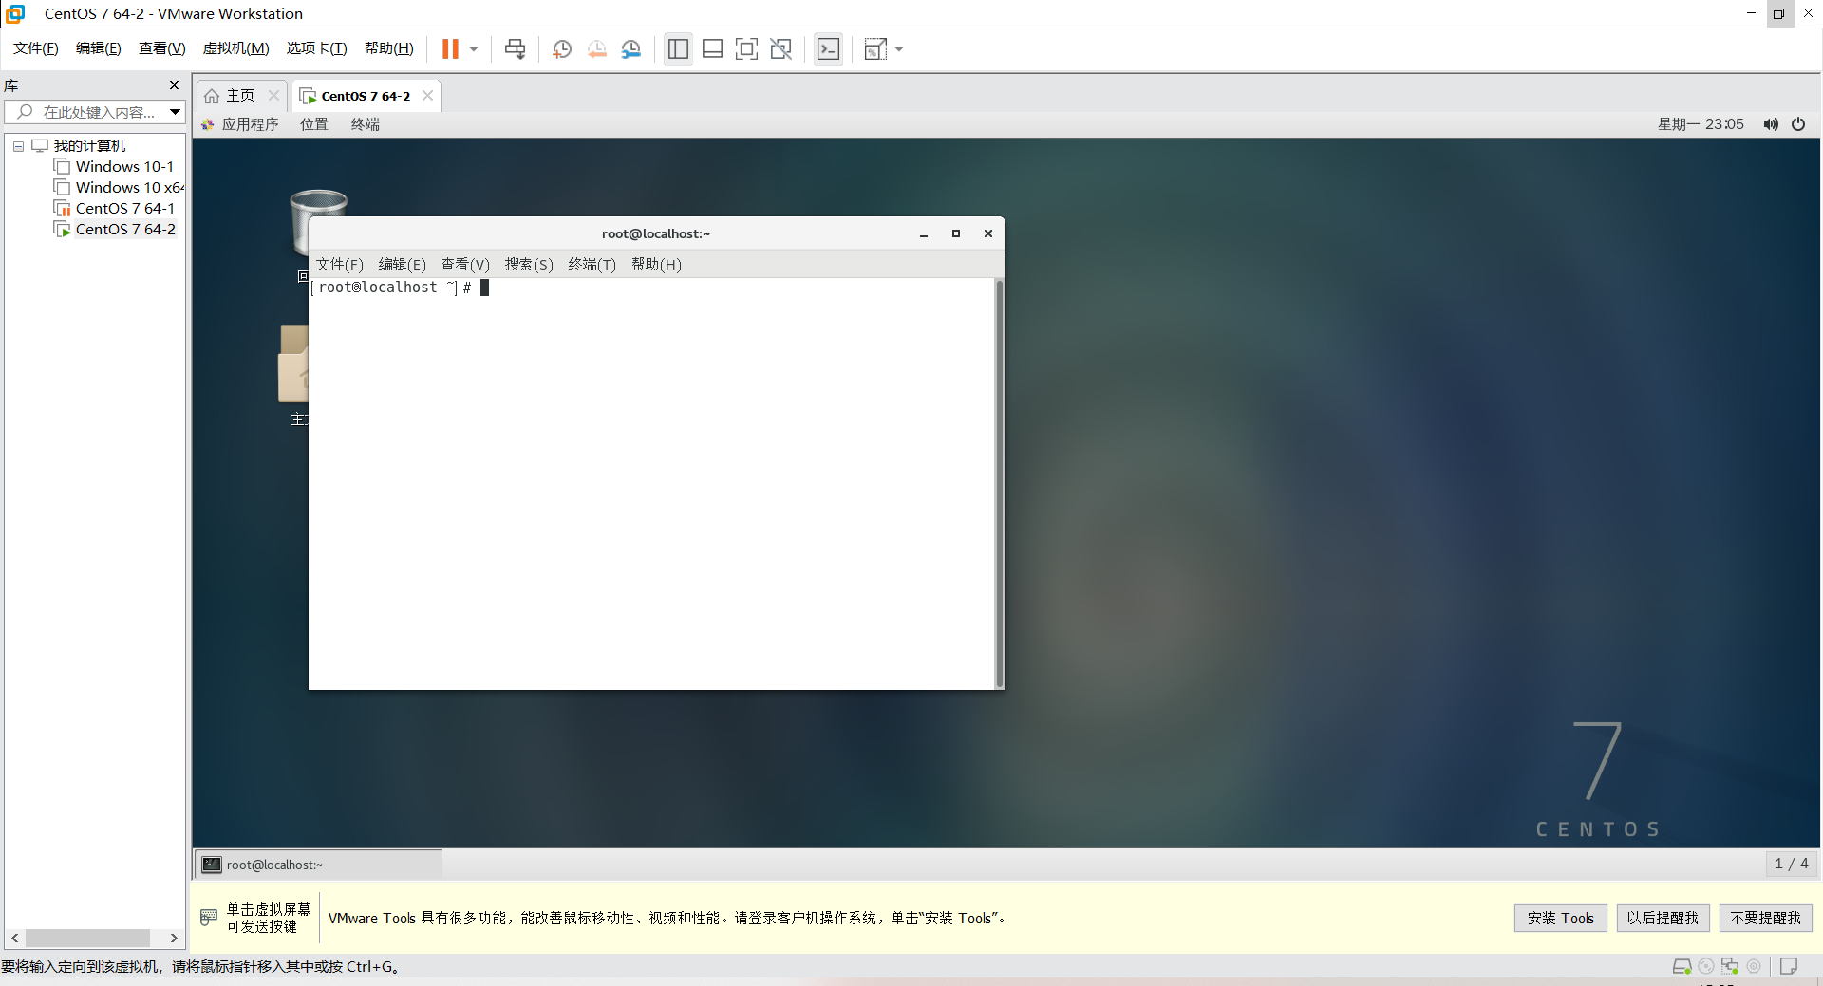
Task: Select Windows 10 x64 in the library
Action: point(120,188)
